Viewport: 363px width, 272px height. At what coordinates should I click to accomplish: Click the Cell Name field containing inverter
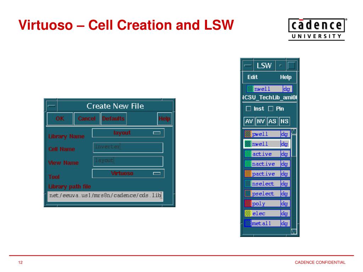coord(128,147)
